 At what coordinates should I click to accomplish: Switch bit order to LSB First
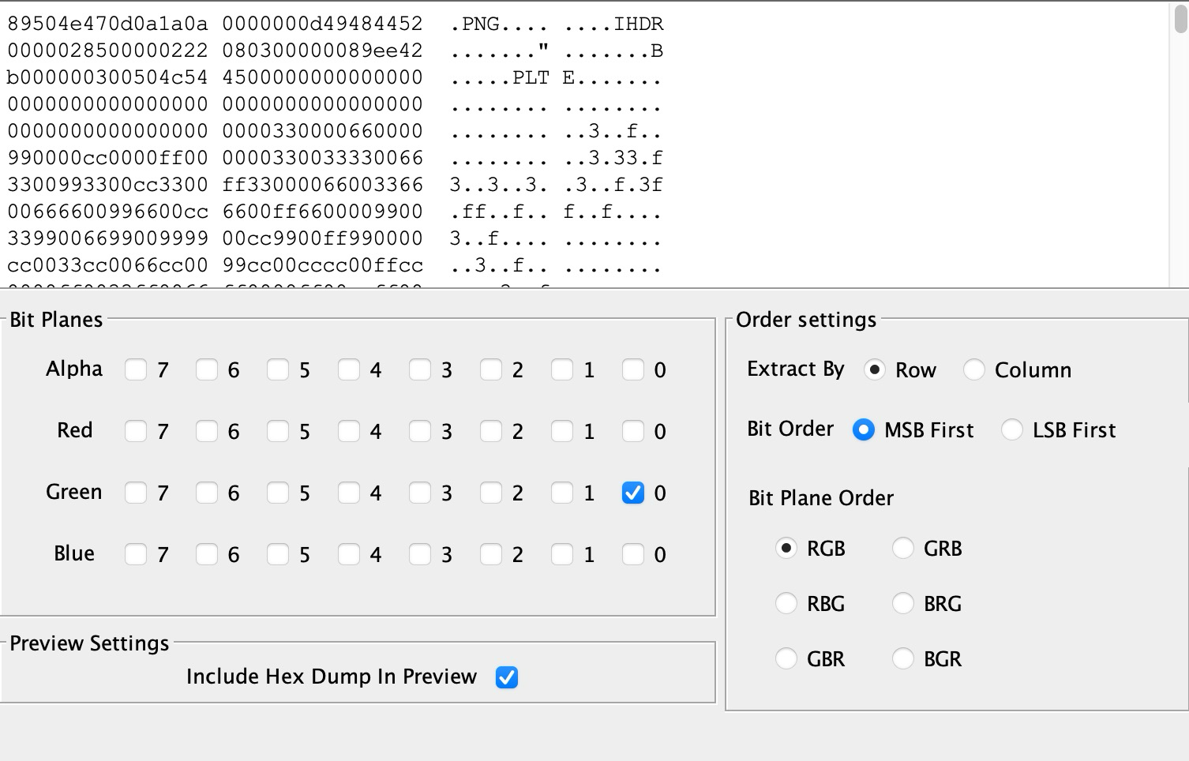[1011, 429]
